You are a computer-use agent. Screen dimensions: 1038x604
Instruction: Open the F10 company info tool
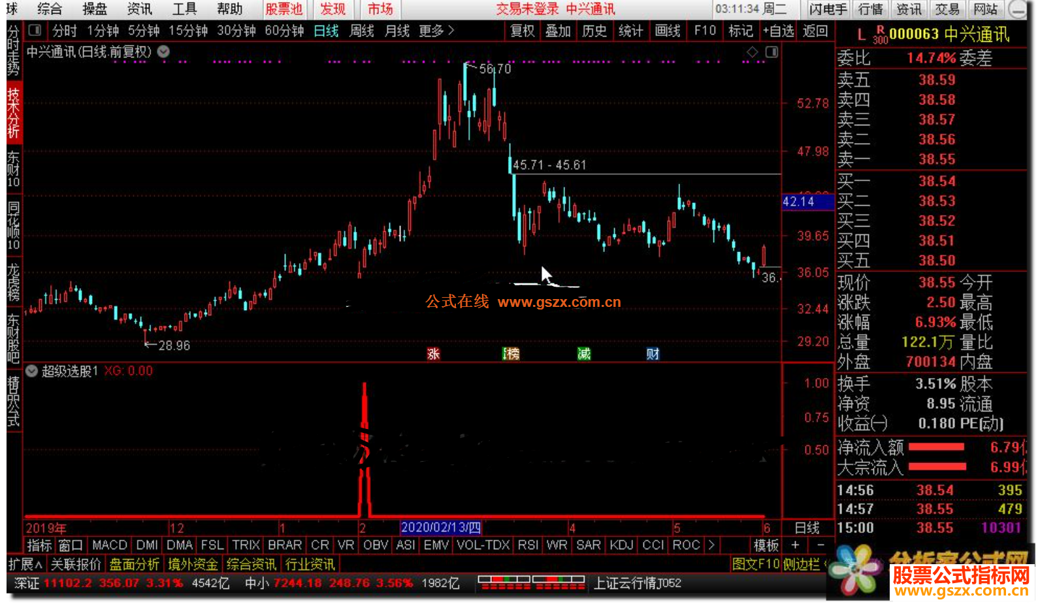click(705, 30)
